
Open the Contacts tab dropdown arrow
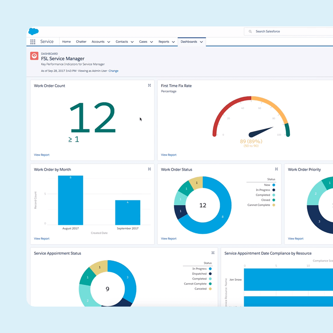coord(132,42)
